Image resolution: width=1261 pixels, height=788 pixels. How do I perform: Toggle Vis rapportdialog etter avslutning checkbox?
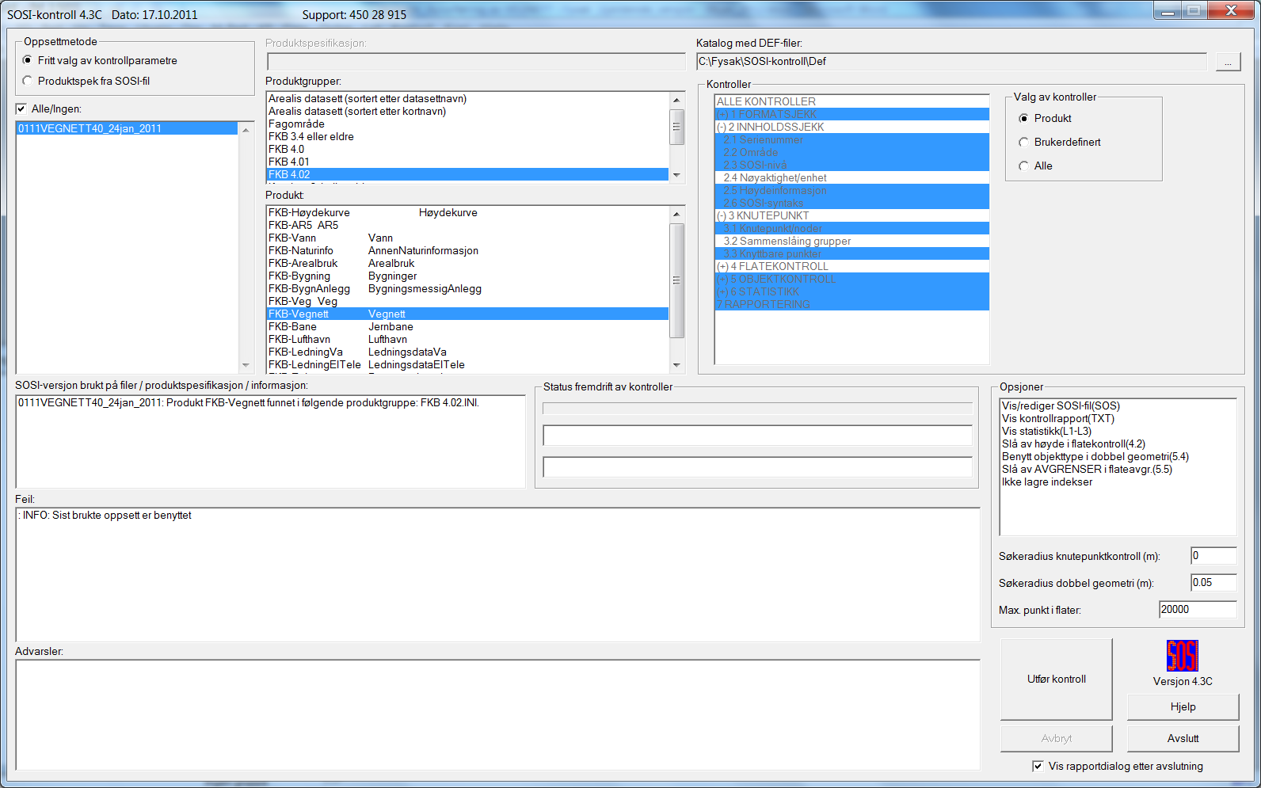[1038, 766]
